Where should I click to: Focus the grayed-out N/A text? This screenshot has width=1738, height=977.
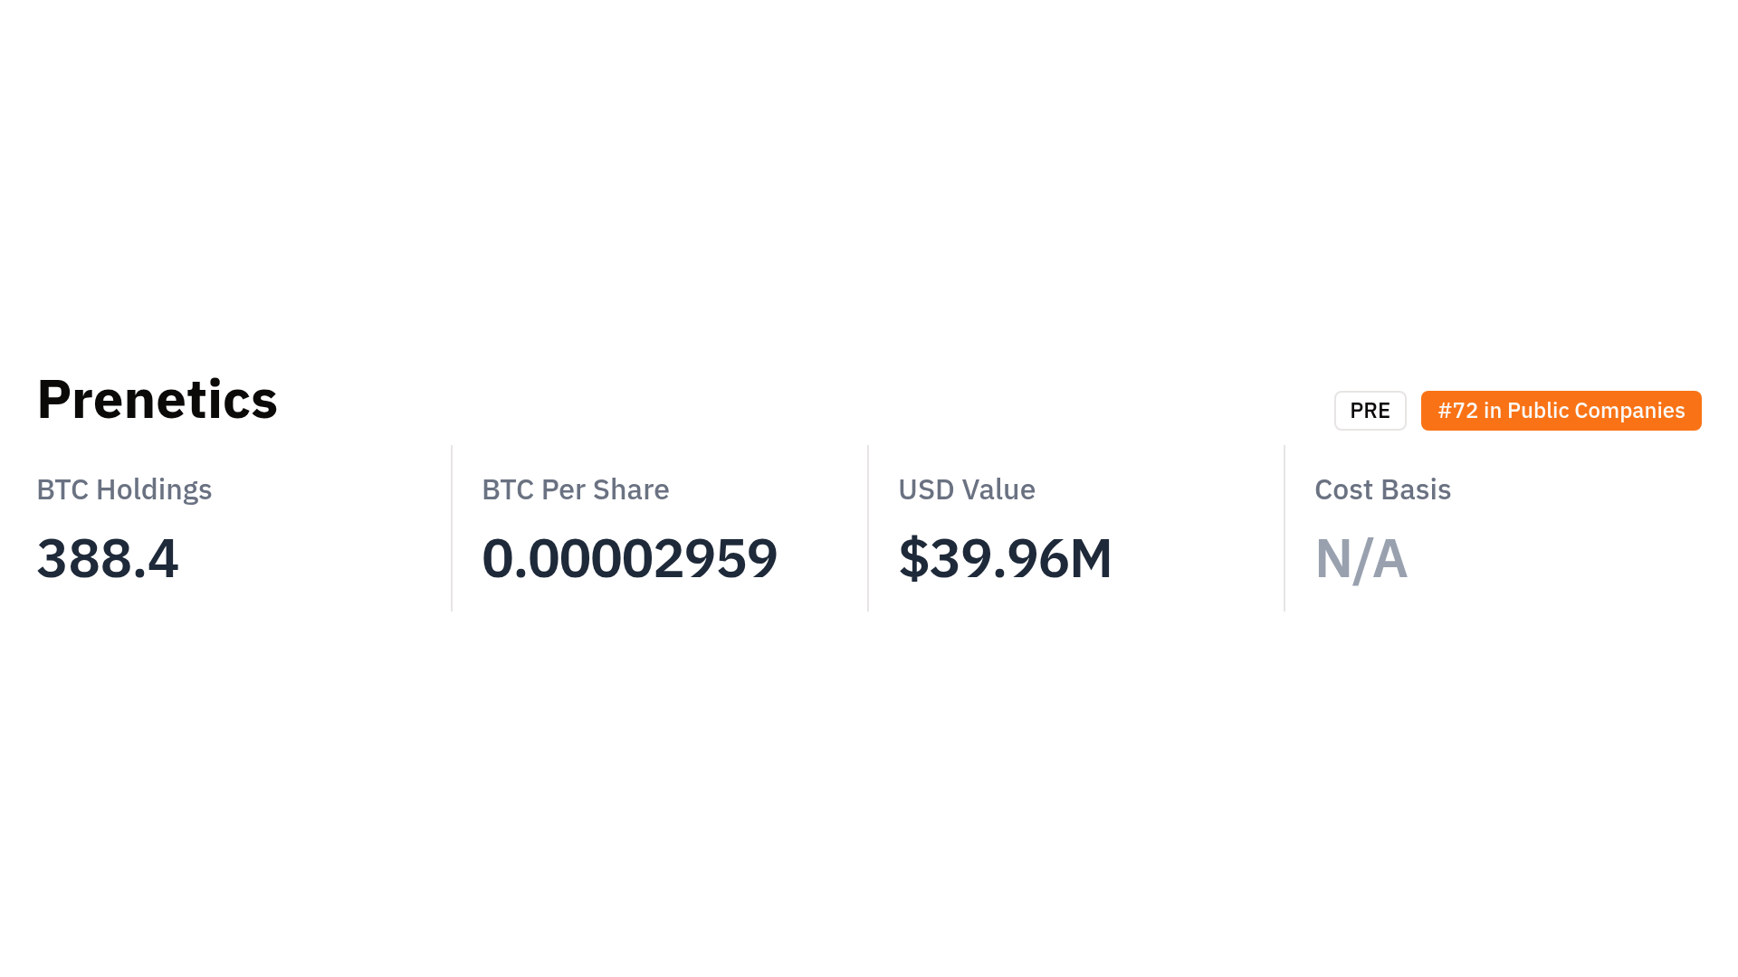1361,558
